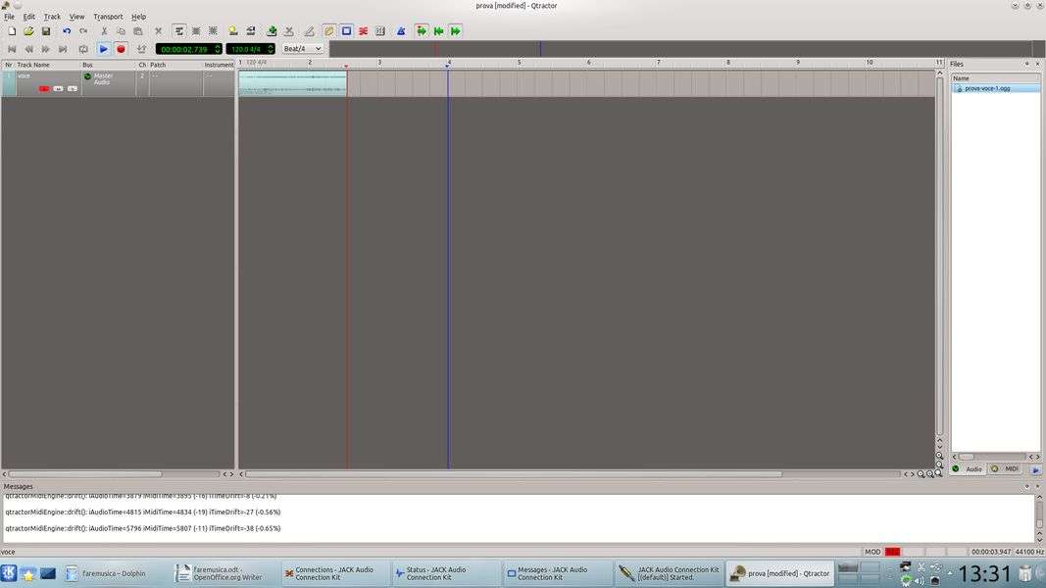This screenshot has width=1046, height=588.
Task: Toggle Auto Backward green arrow
Action: (438, 30)
